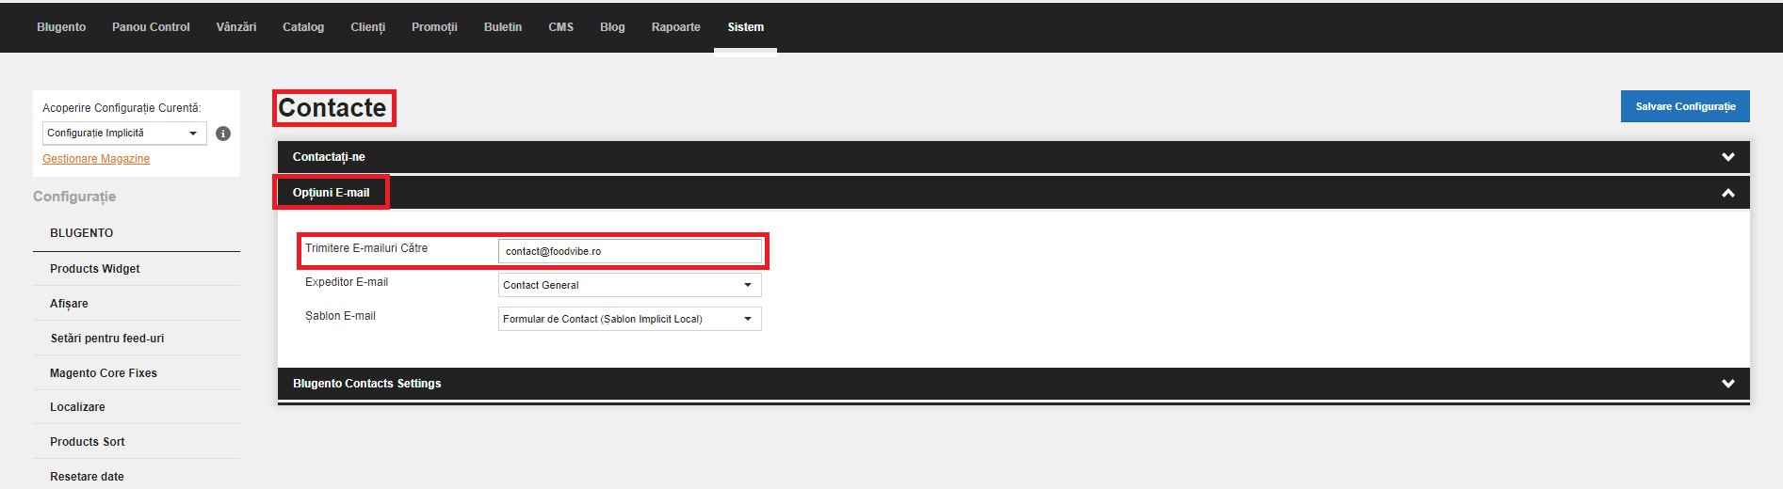The image size is (1783, 489).
Task: Click the Contactați-ne section header title
Action: tap(329, 157)
